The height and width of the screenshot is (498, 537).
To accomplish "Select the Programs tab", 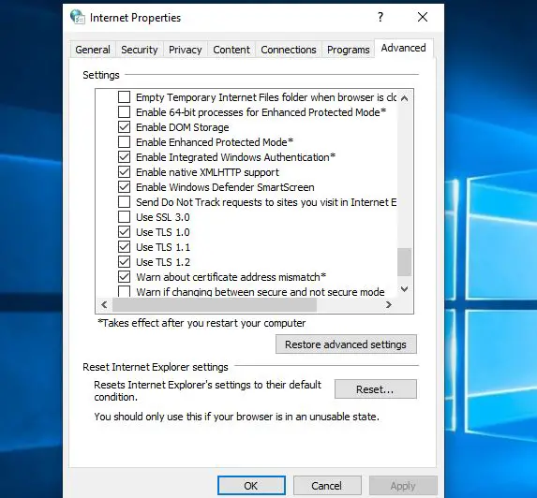I will coord(349,50).
